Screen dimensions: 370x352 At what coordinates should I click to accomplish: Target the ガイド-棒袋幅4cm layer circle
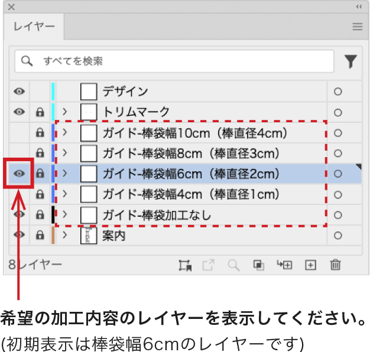click(337, 194)
